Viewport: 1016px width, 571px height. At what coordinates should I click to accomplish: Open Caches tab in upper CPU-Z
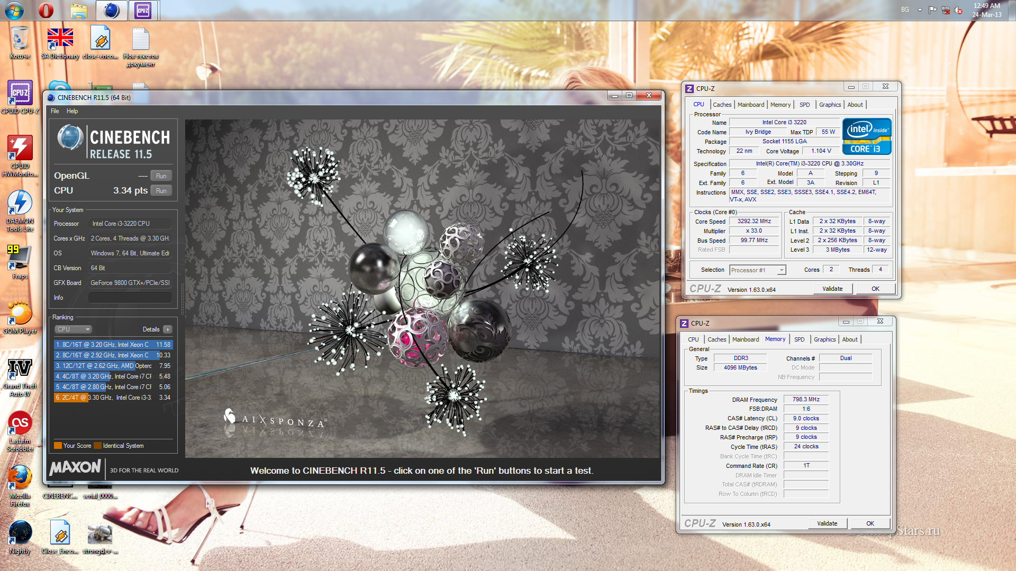click(722, 105)
